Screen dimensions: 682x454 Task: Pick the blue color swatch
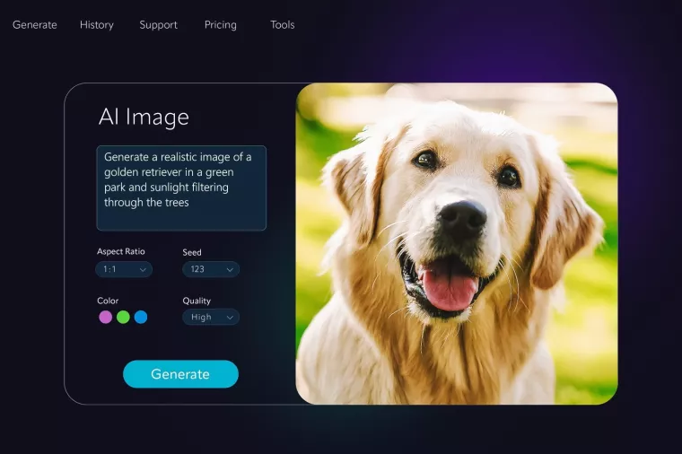[x=141, y=317]
